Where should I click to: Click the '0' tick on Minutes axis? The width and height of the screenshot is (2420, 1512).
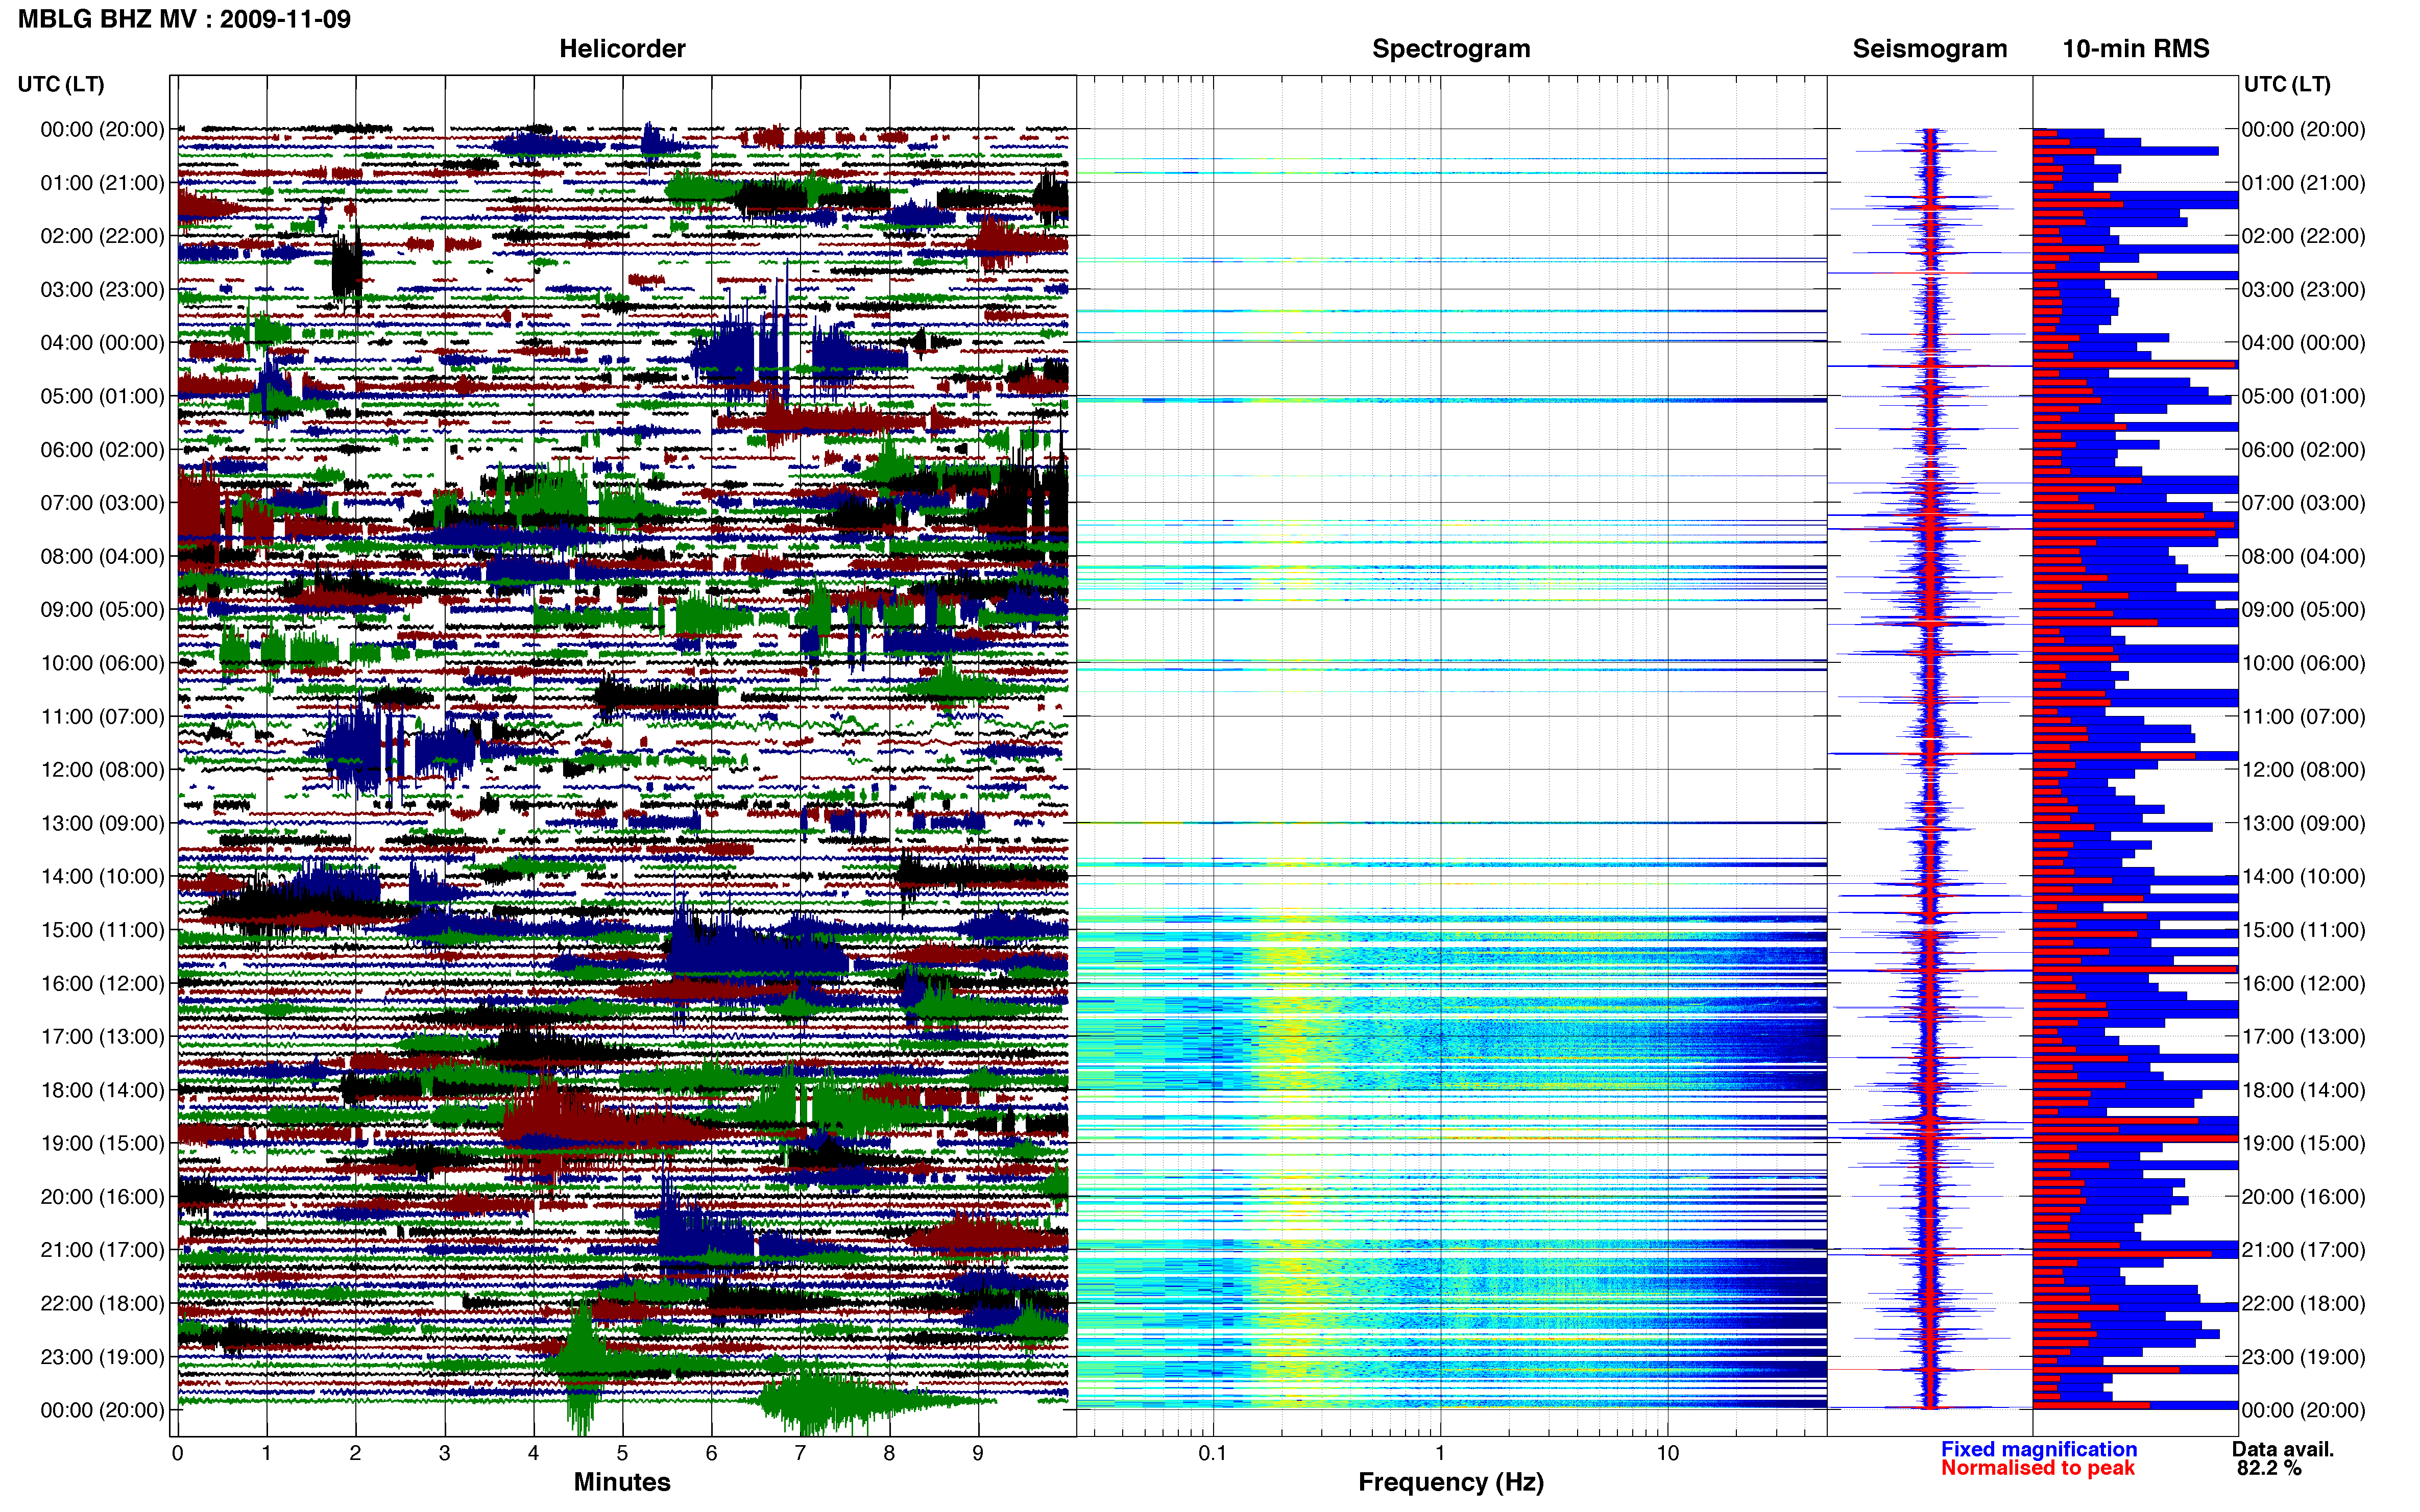177,1453
